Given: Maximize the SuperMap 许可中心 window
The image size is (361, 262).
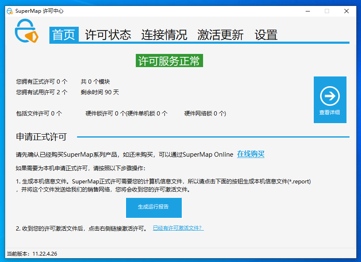Looking at the screenshot, I should pos(327,11).
